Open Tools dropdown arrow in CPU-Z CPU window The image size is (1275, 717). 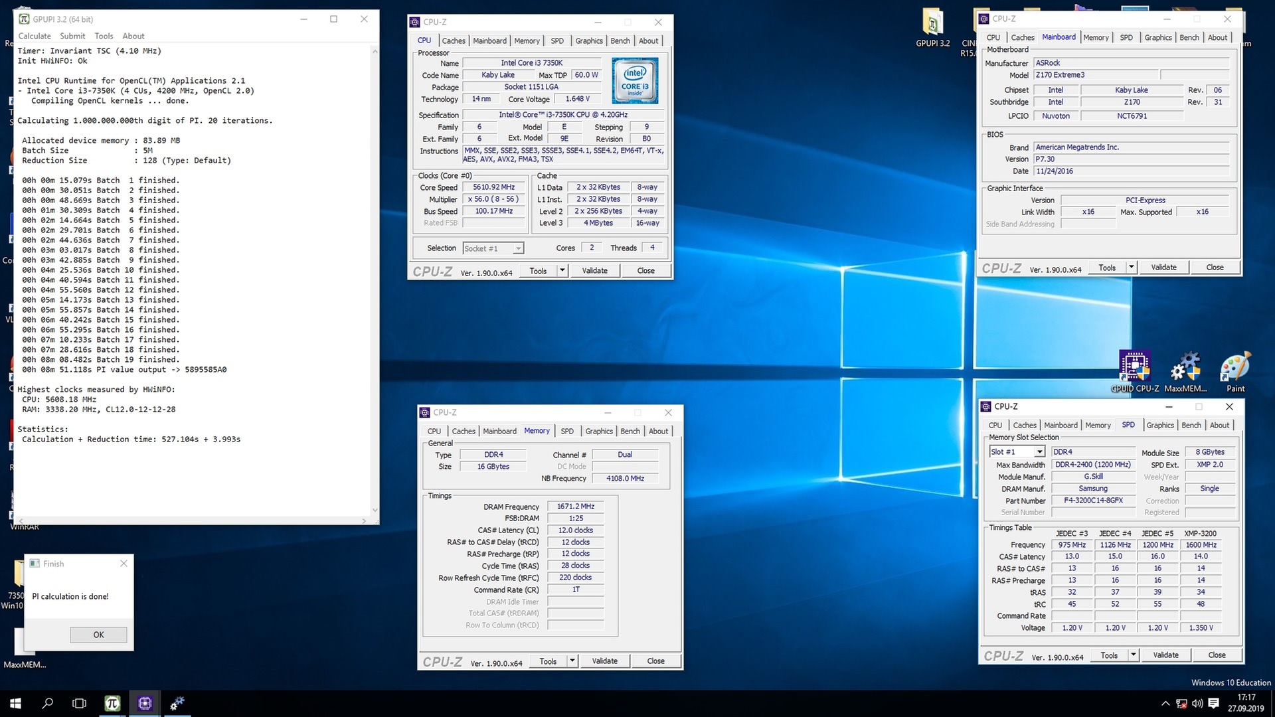point(562,270)
